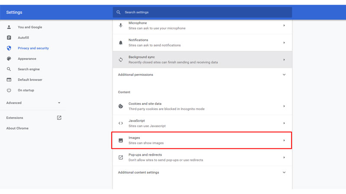
Task: Click the Privacy and security shield icon
Action: tap(9, 48)
